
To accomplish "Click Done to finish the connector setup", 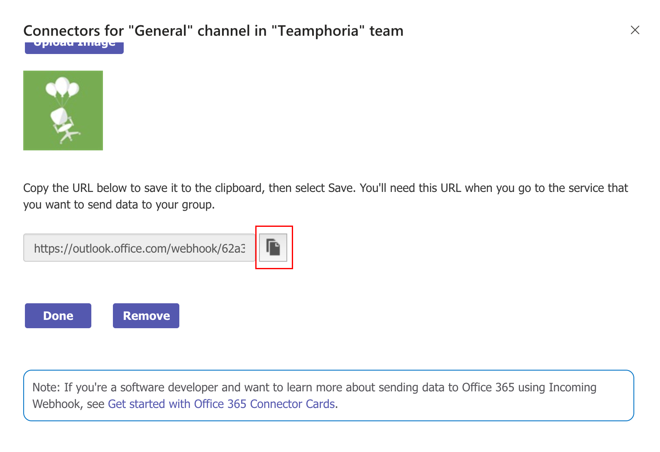I will click(58, 316).
